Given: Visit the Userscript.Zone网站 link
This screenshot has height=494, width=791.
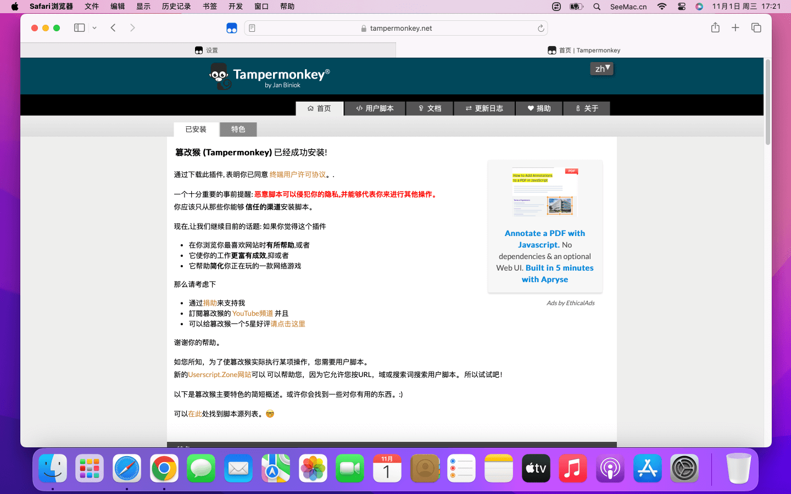Looking at the screenshot, I should click(x=220, y=374).
